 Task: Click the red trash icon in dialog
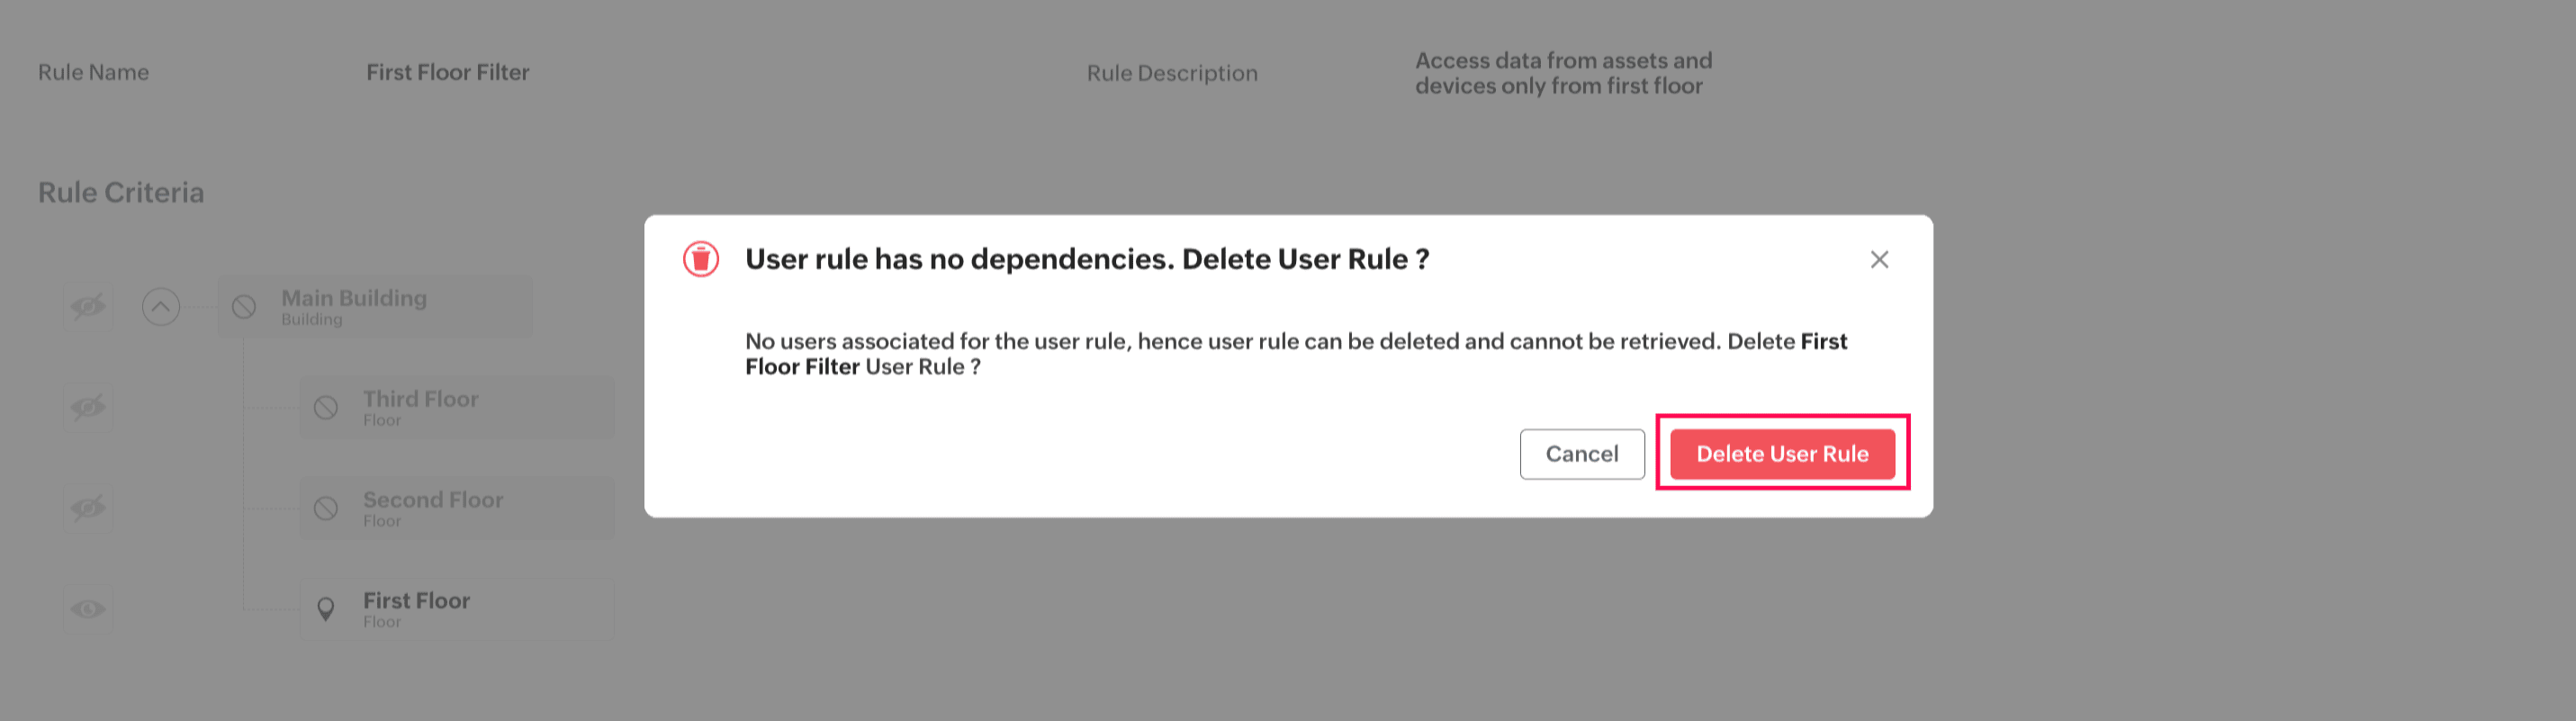click(x=701, y=259)
